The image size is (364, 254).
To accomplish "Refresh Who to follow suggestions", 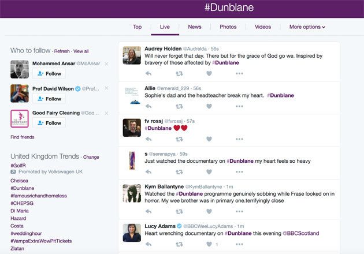I will [x=62, y=51].
